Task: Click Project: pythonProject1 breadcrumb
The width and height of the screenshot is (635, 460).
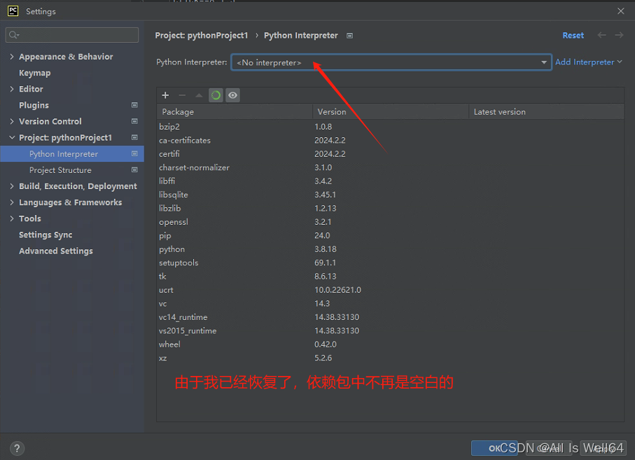Action: tap(201, 35)
